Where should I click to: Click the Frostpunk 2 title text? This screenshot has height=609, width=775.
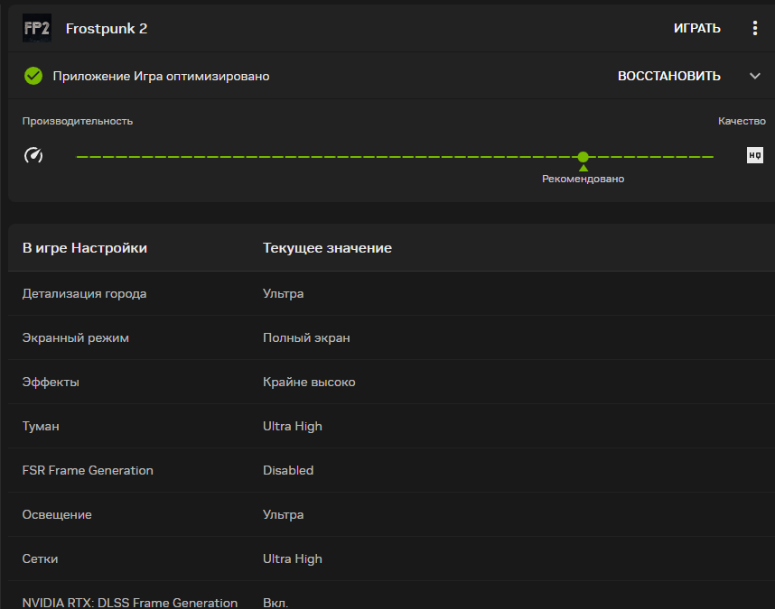pyautogui.click(x=107, y=29)
